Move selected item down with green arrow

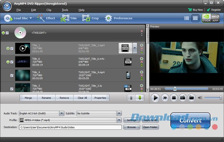(x=140, y=98)
